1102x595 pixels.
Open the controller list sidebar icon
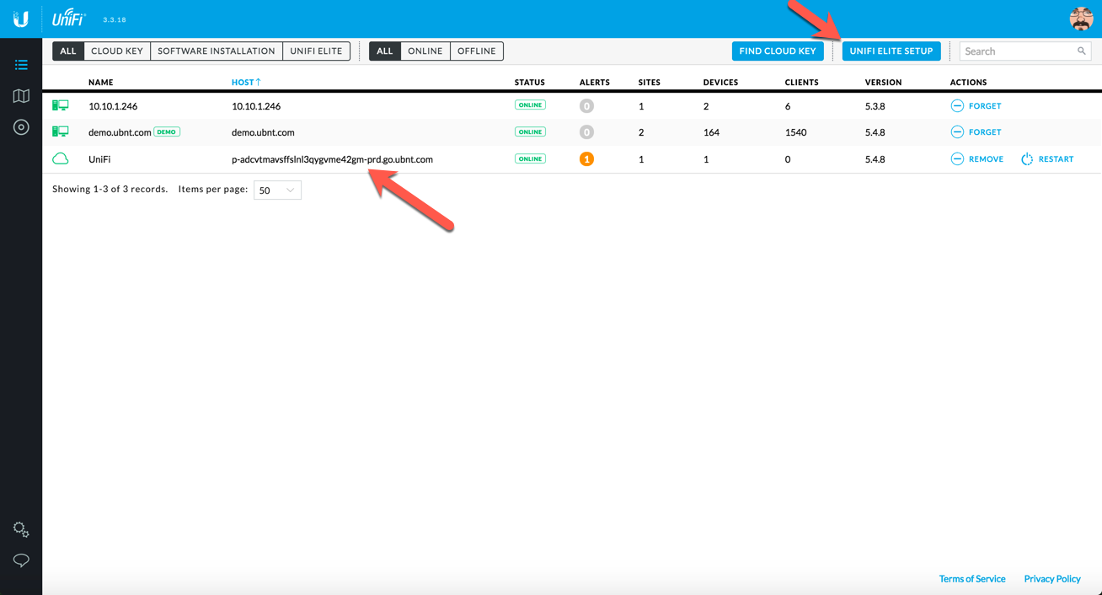pyautogui.click(x=21, y=65)
